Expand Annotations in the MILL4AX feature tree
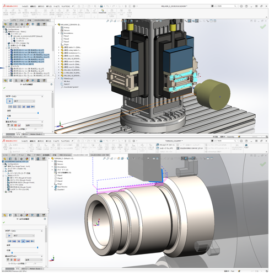This screenshot has width=269, height=275. [59, 33]
